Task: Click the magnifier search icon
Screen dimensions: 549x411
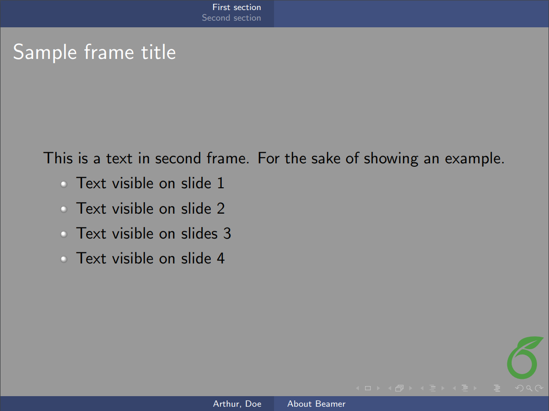Action: [x=529, y=388]
